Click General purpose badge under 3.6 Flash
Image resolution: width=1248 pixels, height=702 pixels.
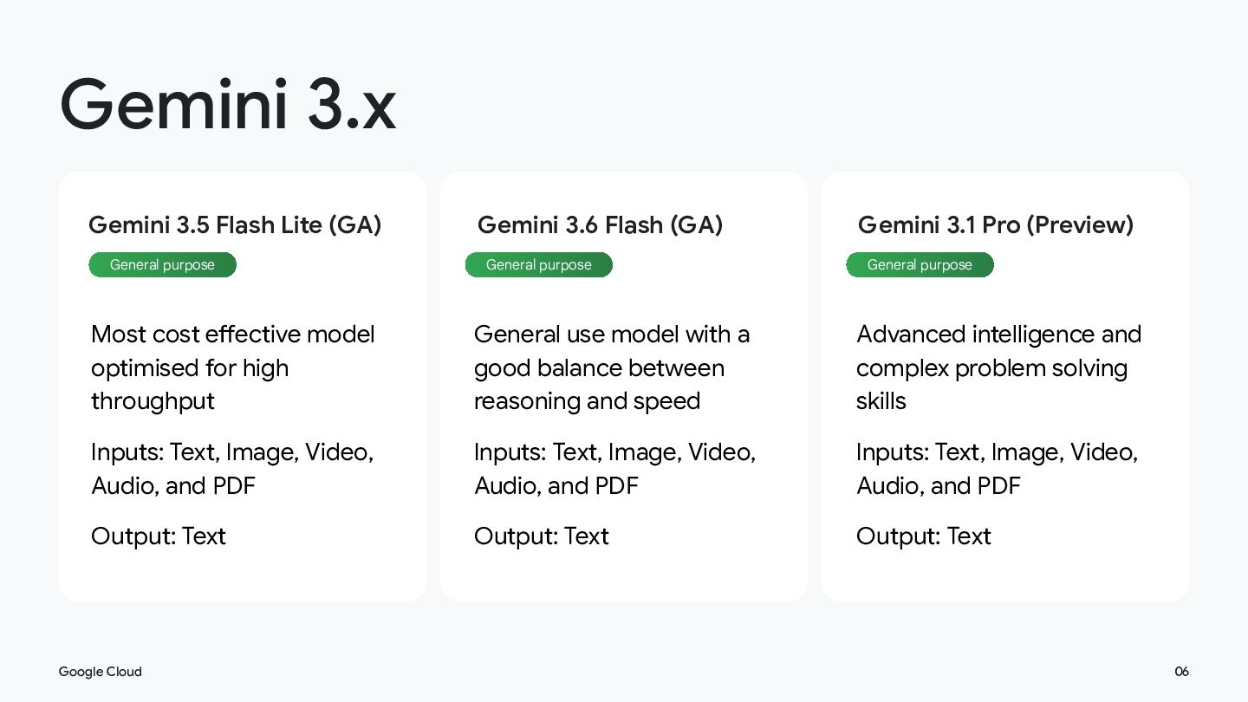(539, 265)
